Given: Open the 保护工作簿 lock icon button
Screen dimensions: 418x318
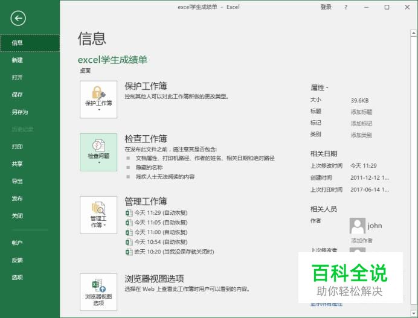Looking at the screenshot, I should coord(98,100).
